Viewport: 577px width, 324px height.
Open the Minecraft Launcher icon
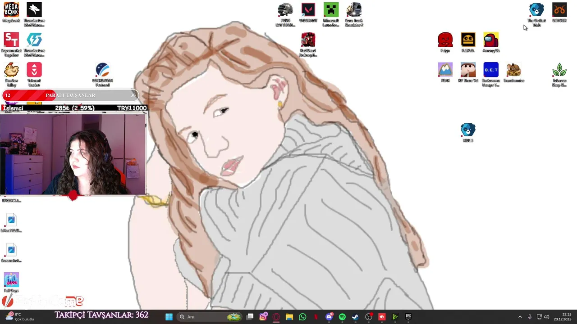331,14
